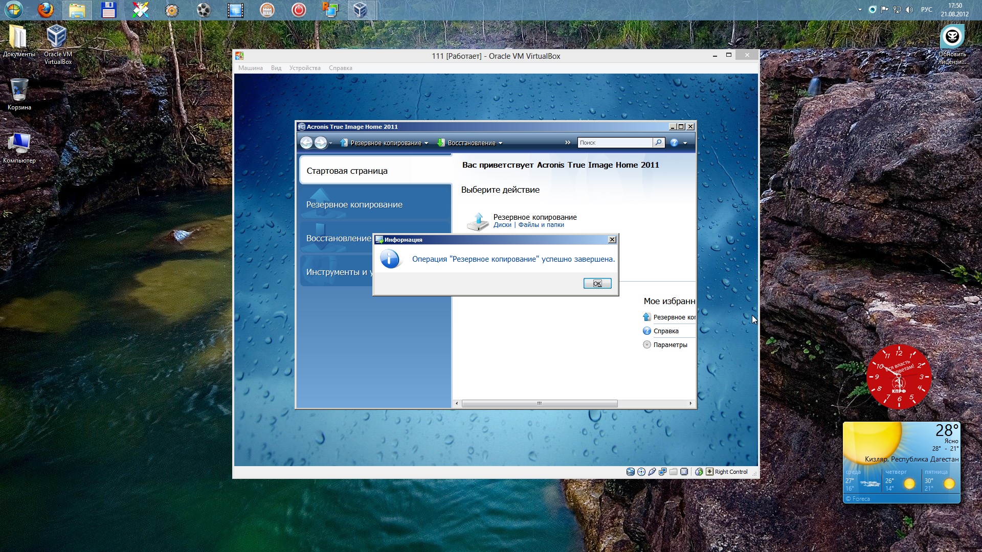Select Инструменты и утилиты in sidebar
The height and width of the screenshot is (552, 982).
coord(337,272)
